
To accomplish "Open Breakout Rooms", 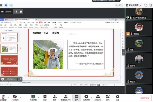I will tap(98, 98).
